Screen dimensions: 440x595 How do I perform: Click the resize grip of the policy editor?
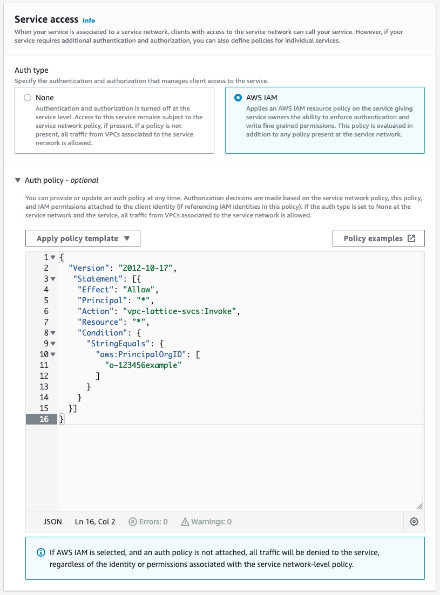point(419,506)
